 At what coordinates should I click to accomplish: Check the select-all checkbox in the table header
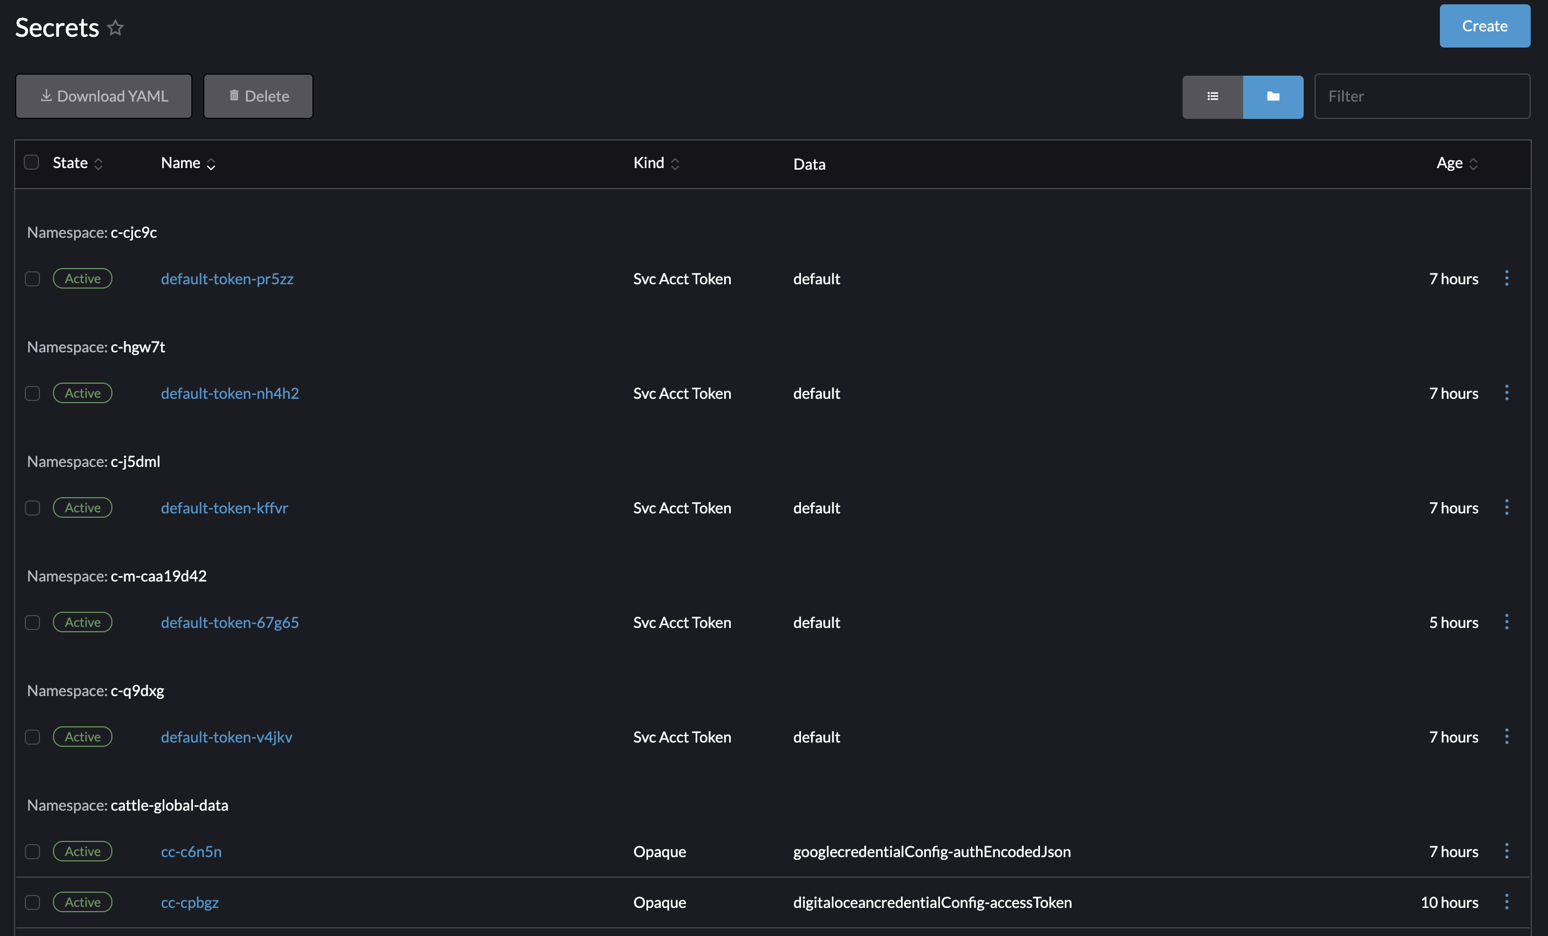pyautogui.click(x=31, y=162)
